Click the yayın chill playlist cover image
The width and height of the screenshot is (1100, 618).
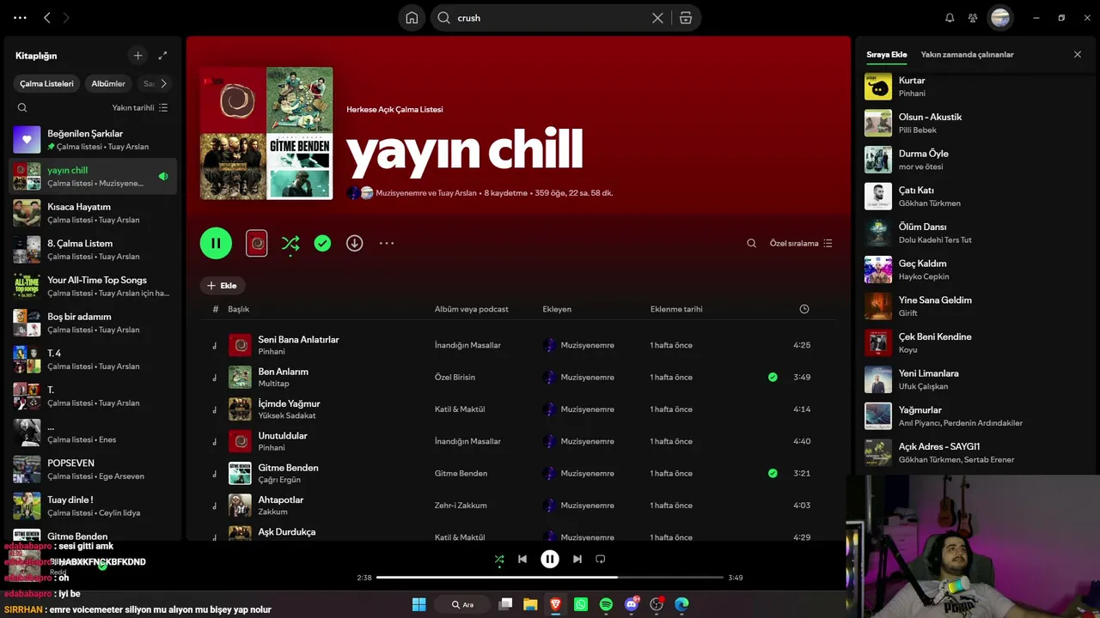(x=266, y=133)
